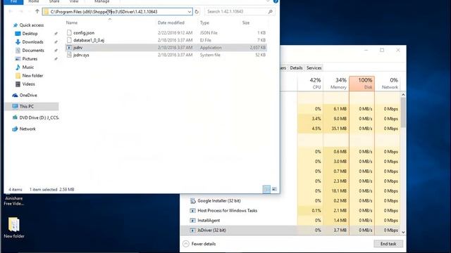
Task: Click the Explorer help icon
Action: point(276,1)
